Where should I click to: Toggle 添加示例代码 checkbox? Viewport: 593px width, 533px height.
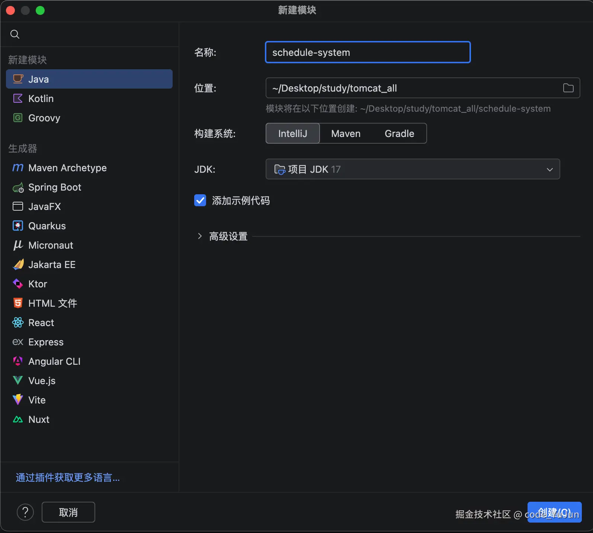pyautogui.click(x=200, y=200)
